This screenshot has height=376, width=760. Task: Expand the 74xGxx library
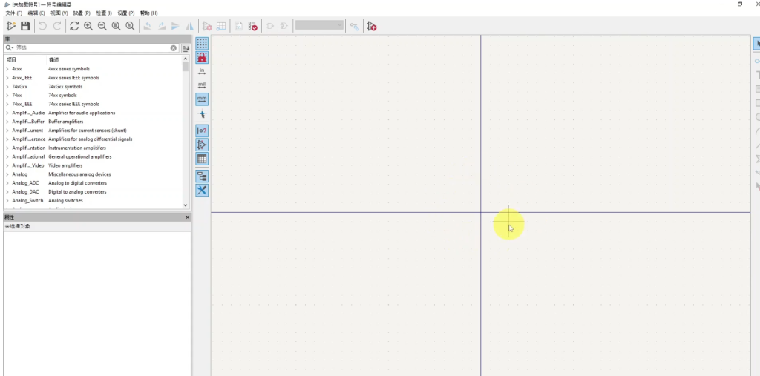(7, 87)
